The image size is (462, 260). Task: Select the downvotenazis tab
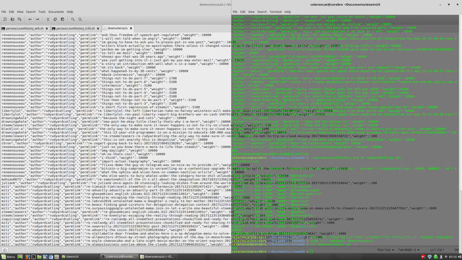click(x=118, y=28)
